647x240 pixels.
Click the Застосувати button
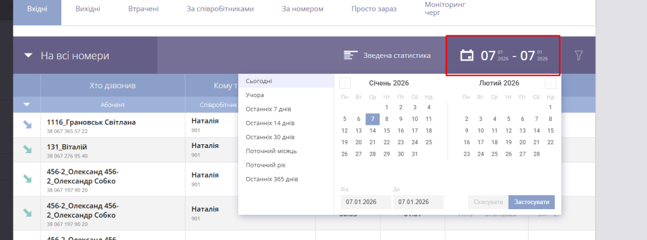point(531,202)
